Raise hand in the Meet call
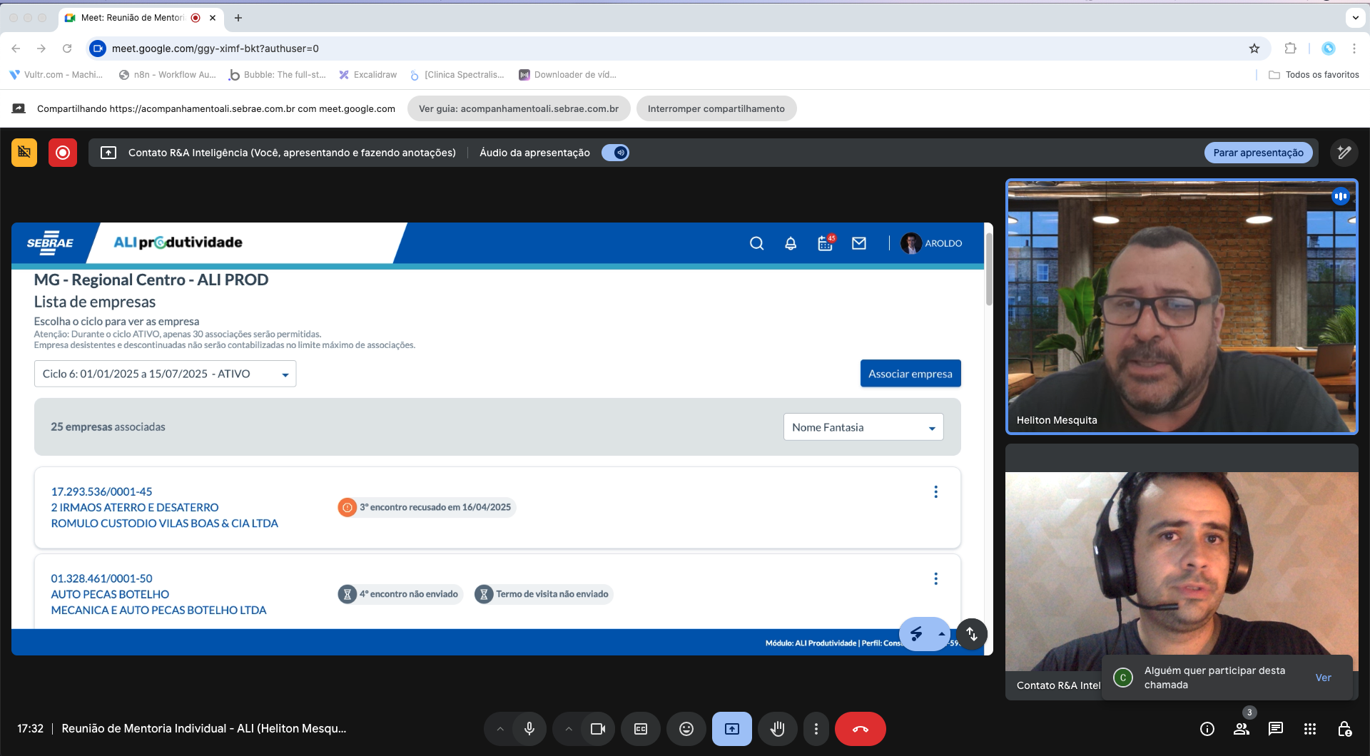 pos(777,729)
